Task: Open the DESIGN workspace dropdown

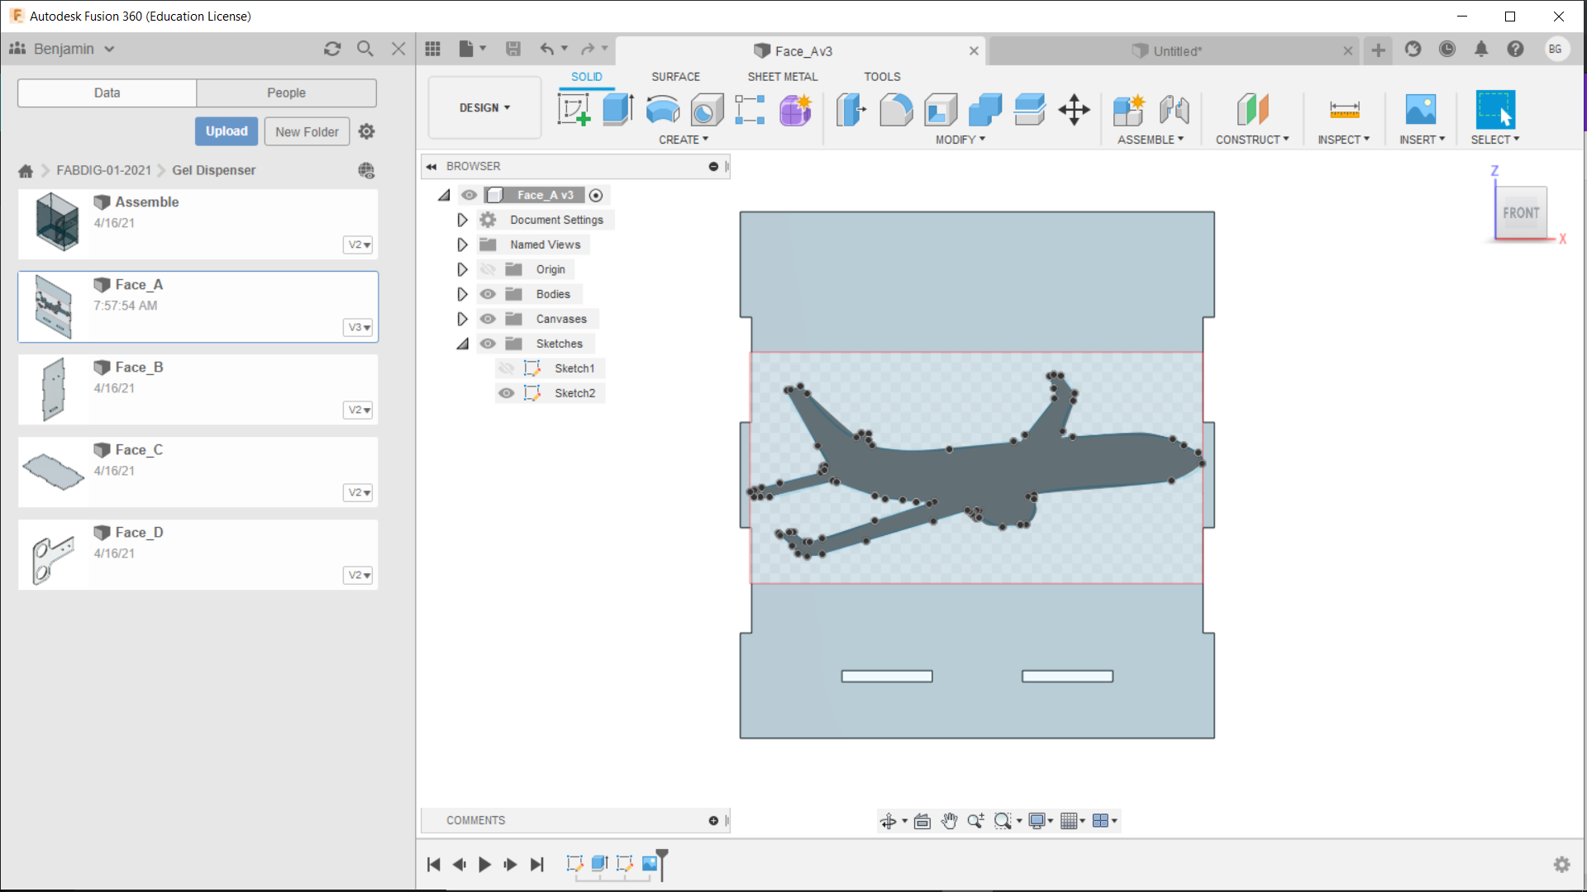Action: point(484,107)
